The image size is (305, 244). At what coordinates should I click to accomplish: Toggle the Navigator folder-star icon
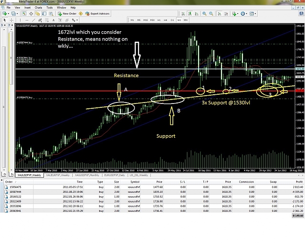[38, 14]
